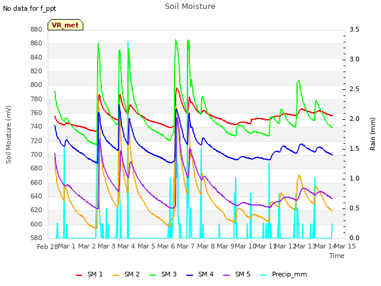Click the 640 left axis value
This screenshot has width=381, height=286.
pos(36,196)
